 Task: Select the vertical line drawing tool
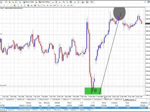click(x=4, y=5)
